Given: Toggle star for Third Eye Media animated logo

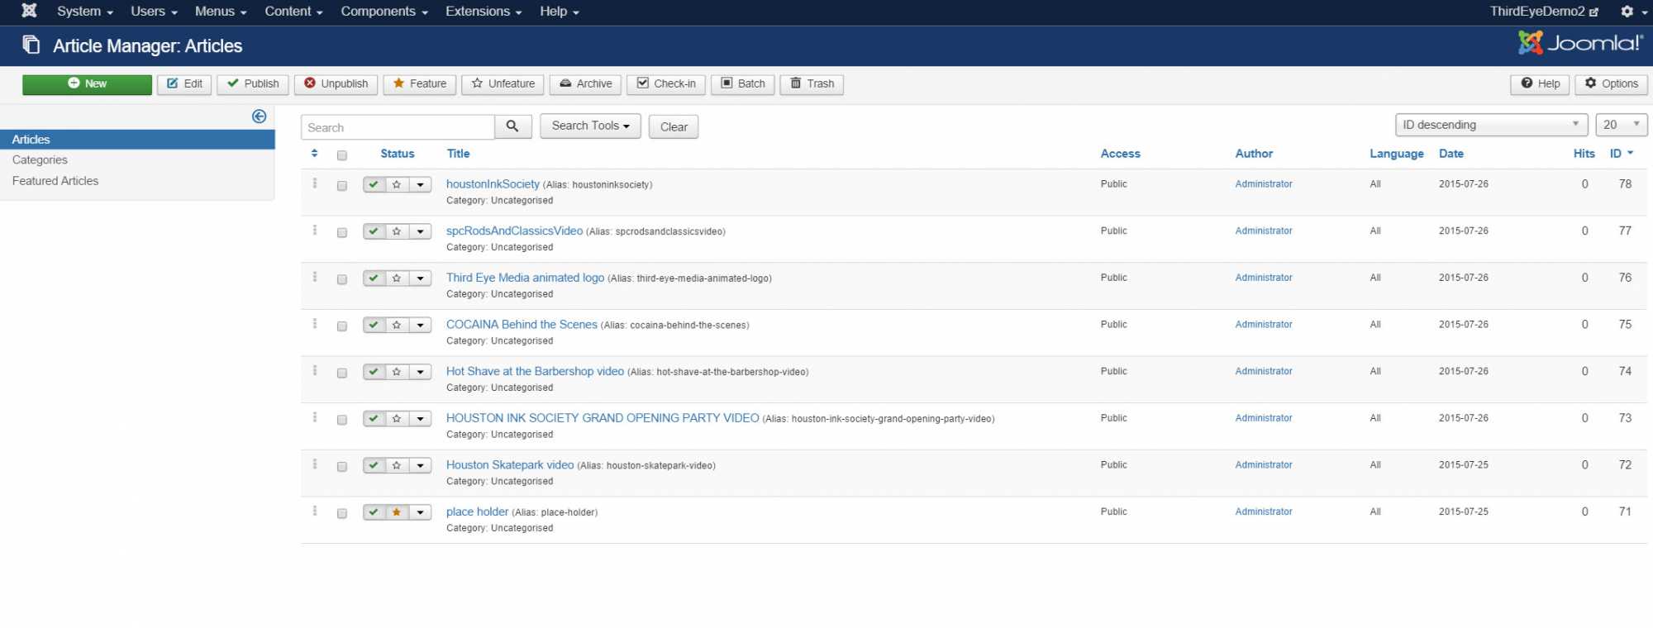Looking at the screenshot, I should [397, 278].
